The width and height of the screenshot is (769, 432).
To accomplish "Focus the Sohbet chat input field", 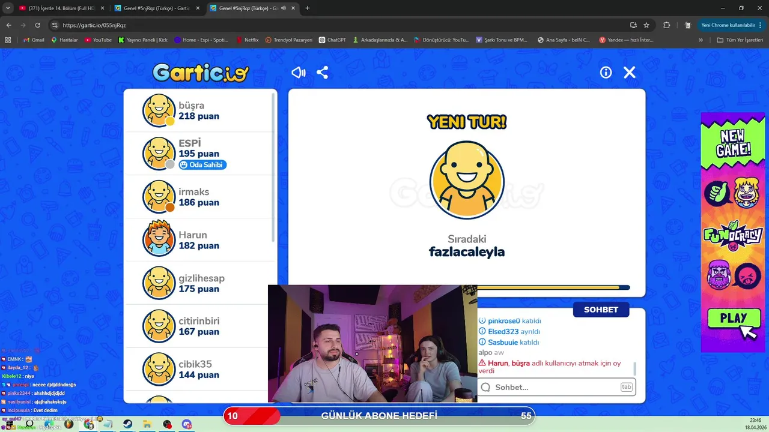I will (556, 387).
